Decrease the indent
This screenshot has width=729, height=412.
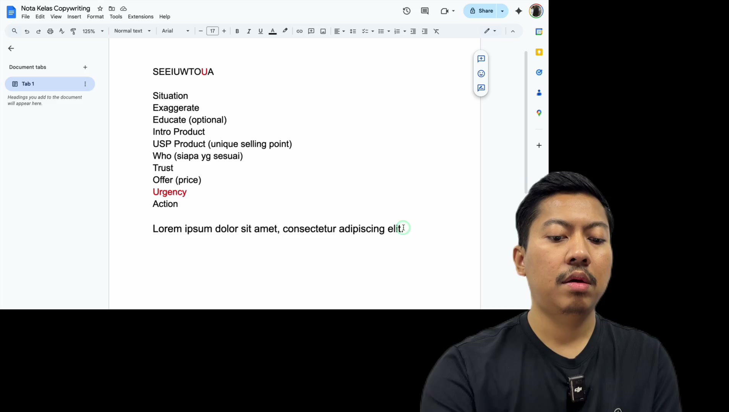tap(413, 31)
